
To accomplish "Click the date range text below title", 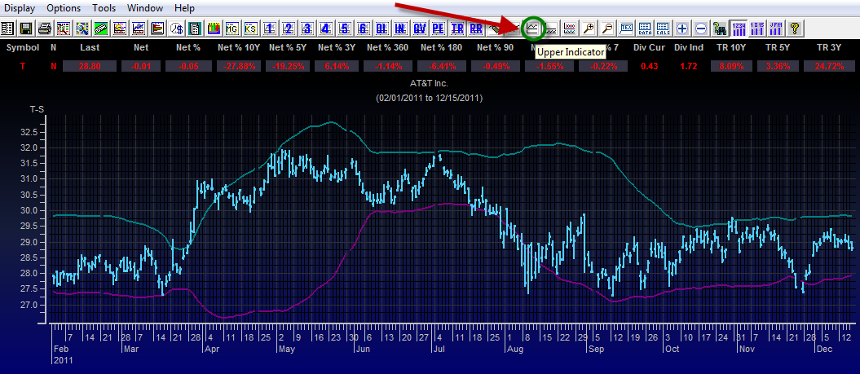I will [x=429, y=98].
